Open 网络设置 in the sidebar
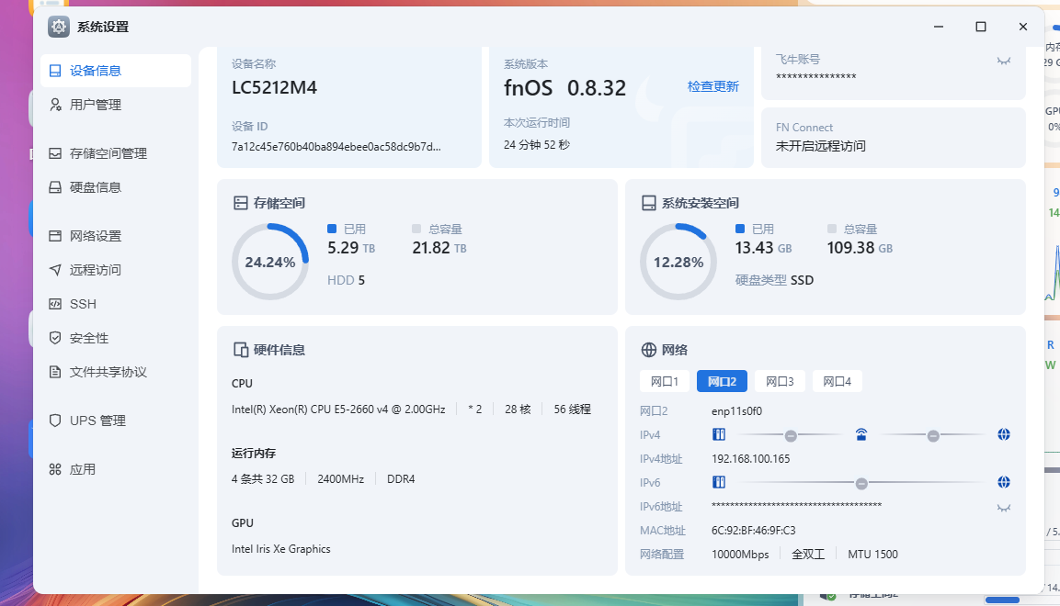This screenshot has width=1060, height=606. tap(96, 236)
